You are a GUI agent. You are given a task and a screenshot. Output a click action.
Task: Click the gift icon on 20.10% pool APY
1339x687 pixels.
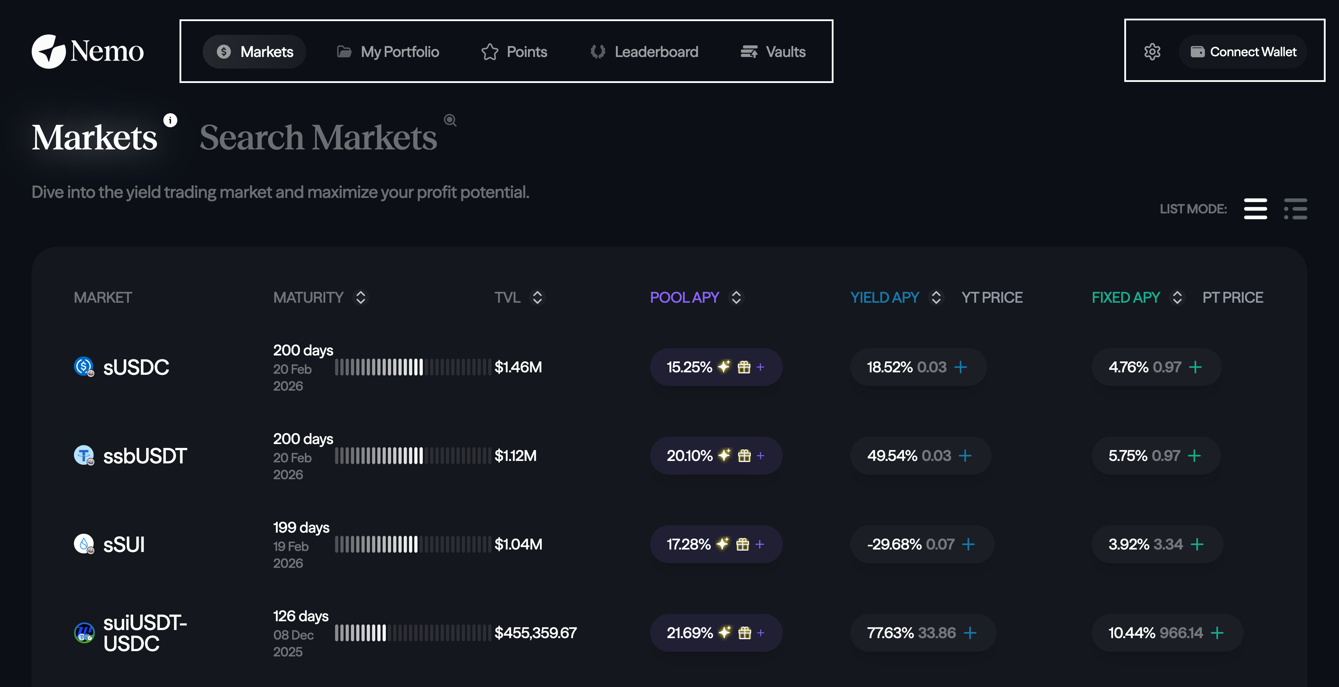[744, 456]
